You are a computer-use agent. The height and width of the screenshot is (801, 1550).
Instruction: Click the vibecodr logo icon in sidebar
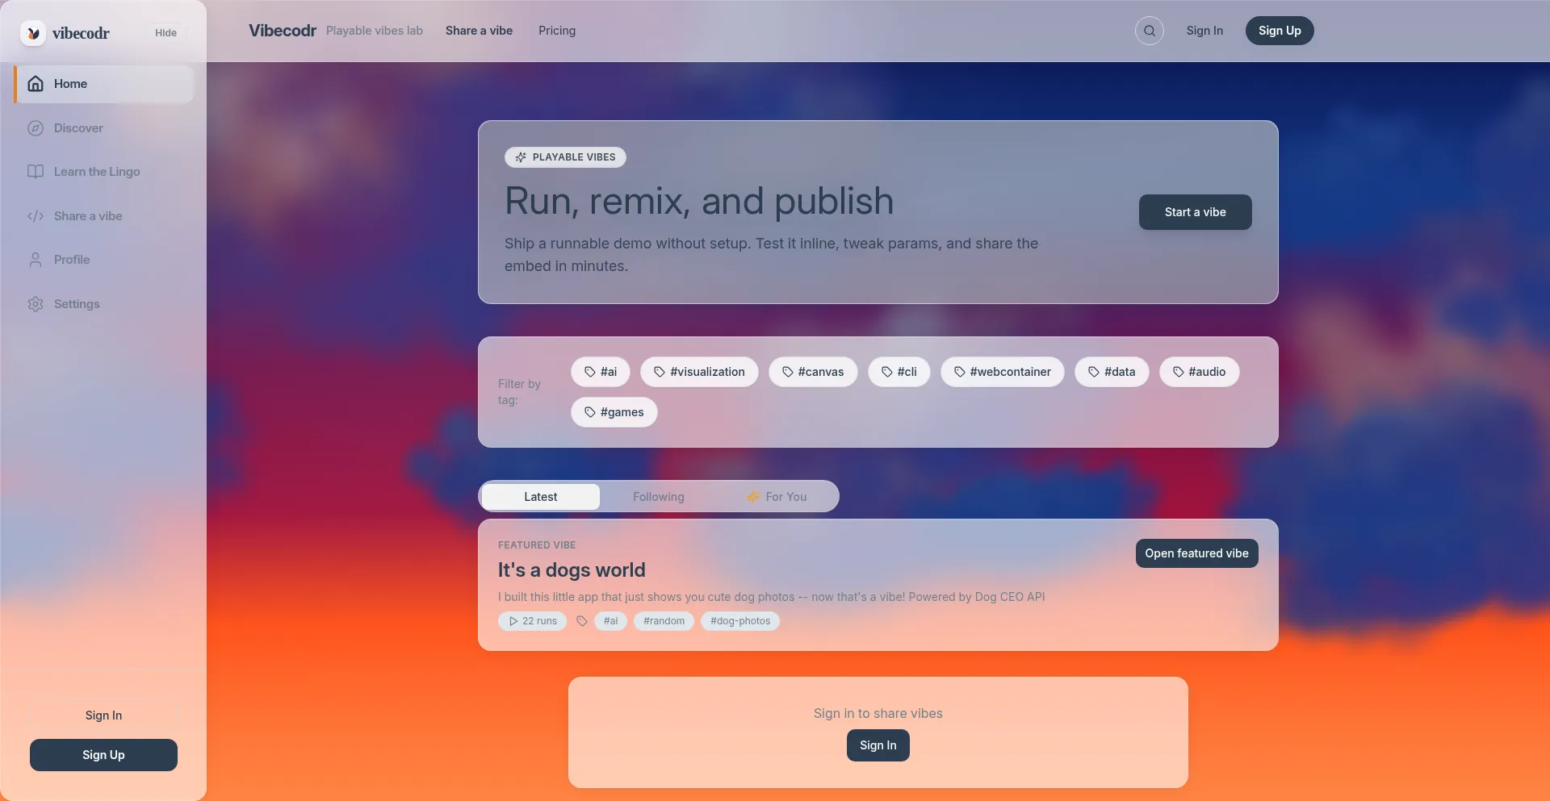tap(33, 33)
